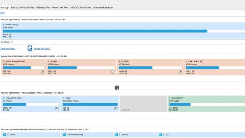Click '1 - System Reserved (None)' label
The image size is (245, 138).
pos(14,61)
